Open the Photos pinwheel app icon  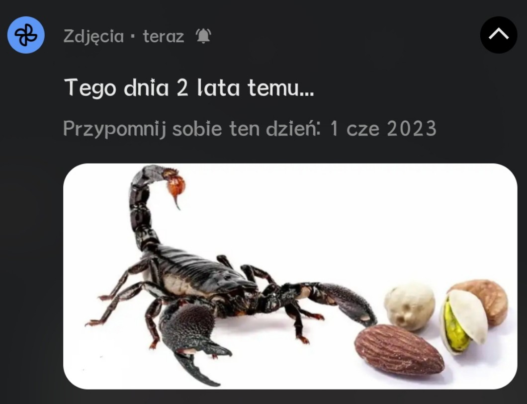pyautogui.click(x=26, y=35)
